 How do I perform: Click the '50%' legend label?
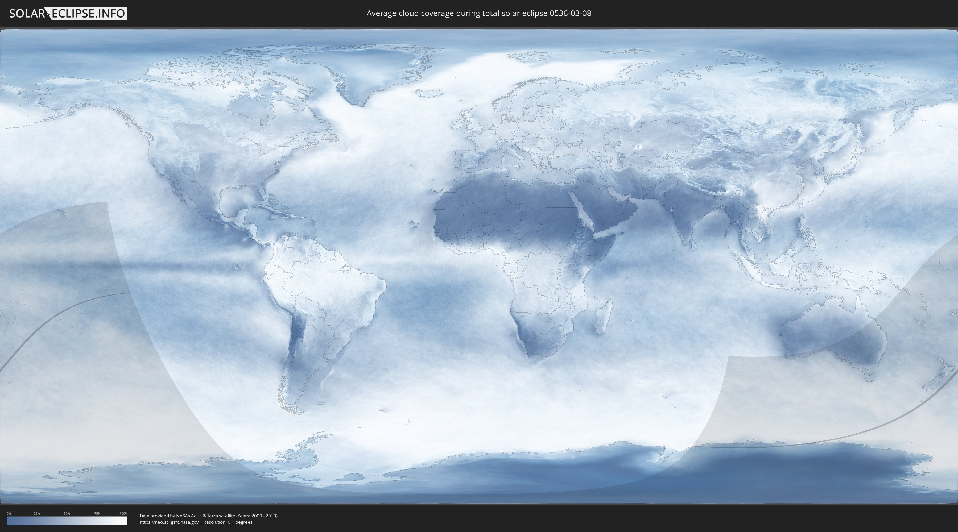click(67, 513)
